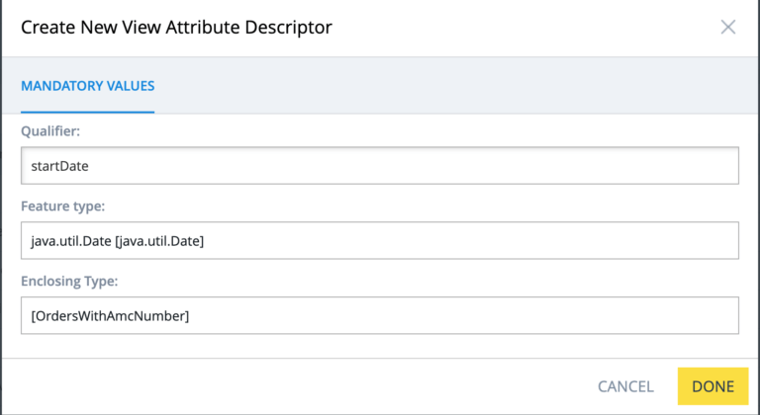
Task: Click the dialog footer left of Cancel
Action: [x=297, y=386]
